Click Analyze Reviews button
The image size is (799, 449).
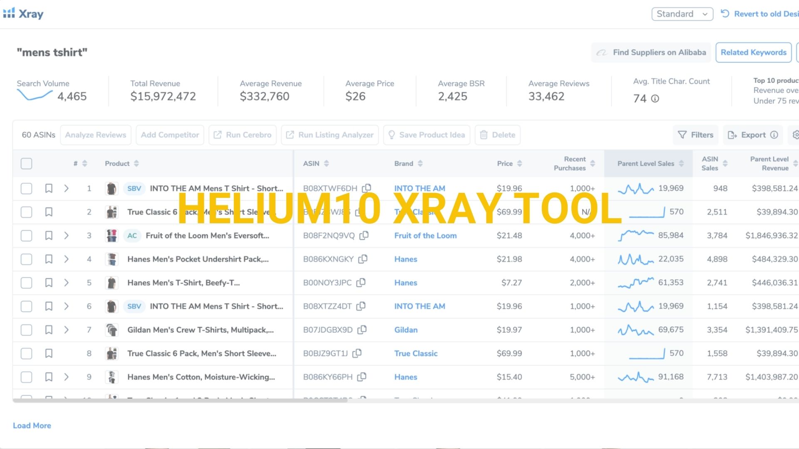(x=95, y=135)
